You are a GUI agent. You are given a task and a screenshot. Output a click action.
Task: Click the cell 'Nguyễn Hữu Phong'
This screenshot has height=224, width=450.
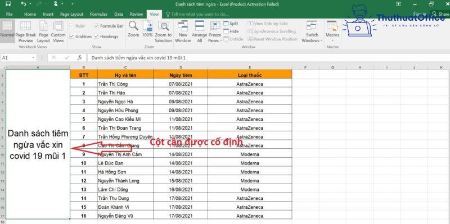coord(125,111)
